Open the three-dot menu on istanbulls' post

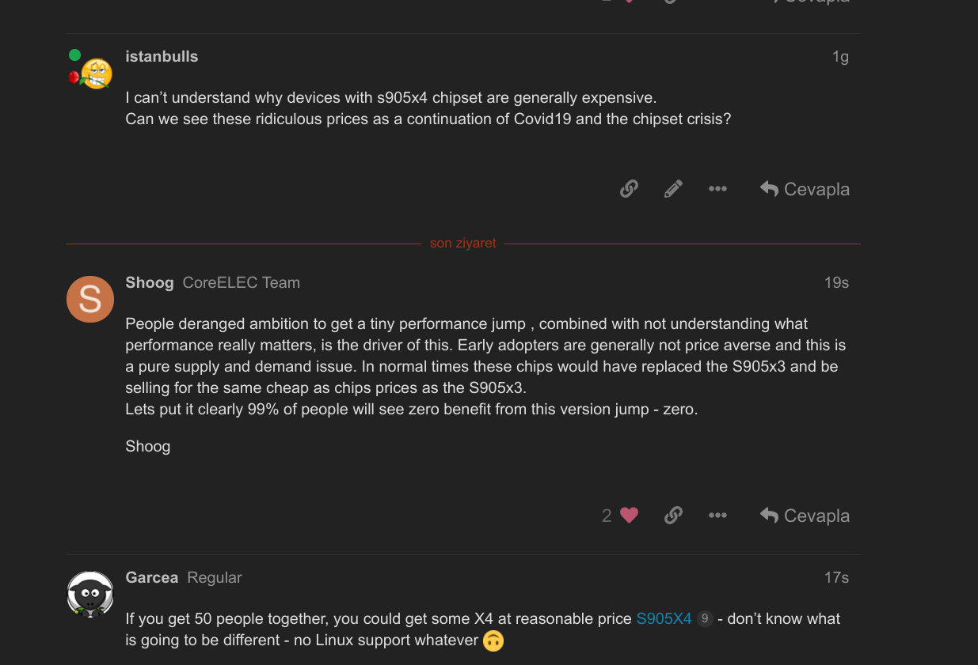717,189
